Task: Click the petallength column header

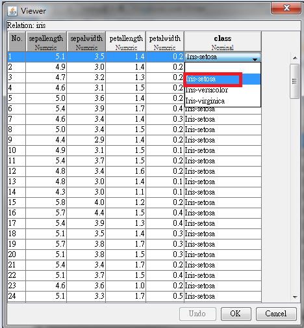Action: [x=126, y=42]
